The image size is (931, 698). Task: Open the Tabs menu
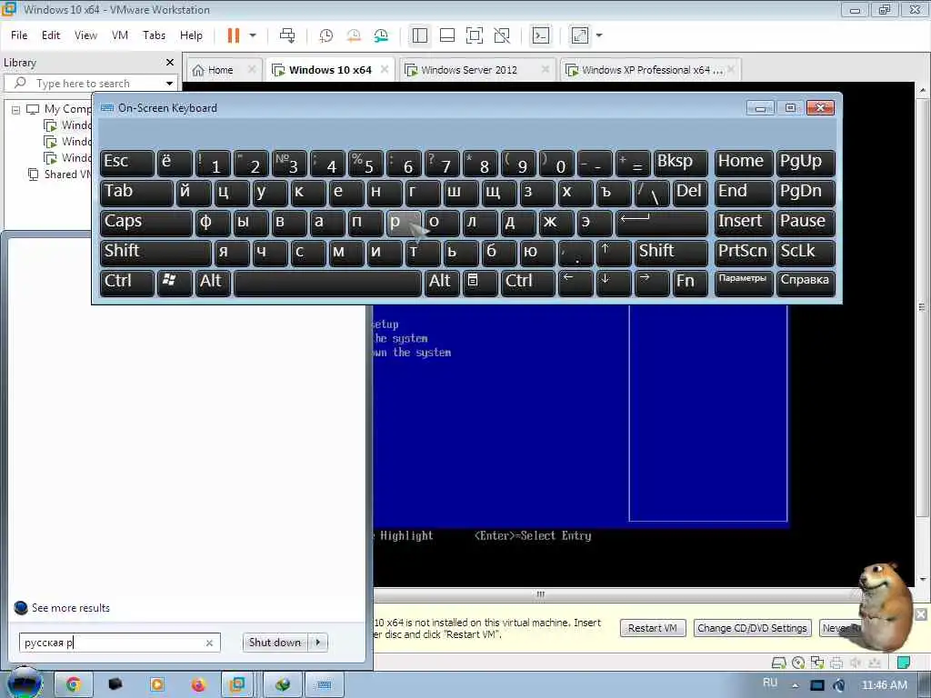pos(154,35)
